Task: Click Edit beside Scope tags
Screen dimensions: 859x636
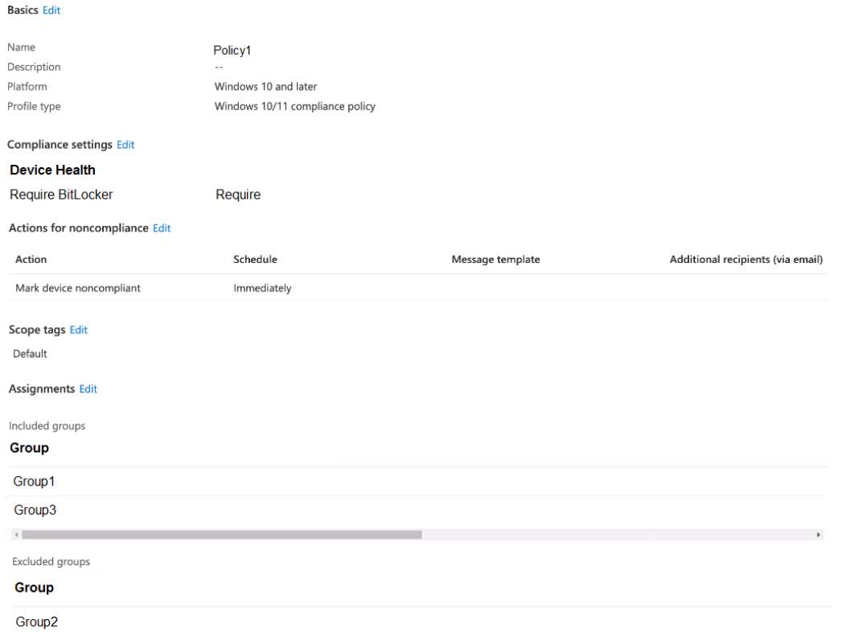Action: point(79,330)
